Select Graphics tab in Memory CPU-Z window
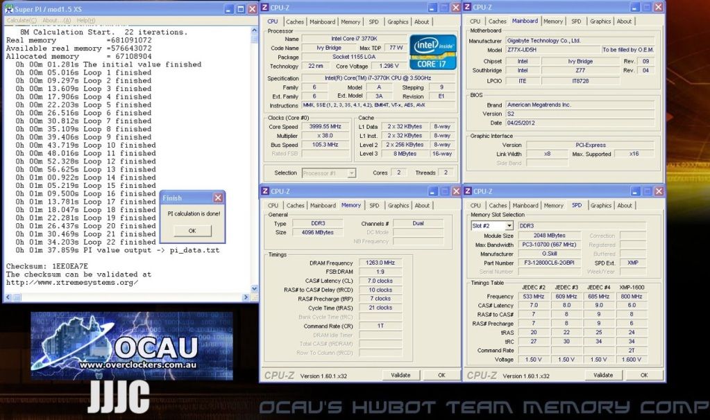Screen dimensions: 710x420 [398, 205]
